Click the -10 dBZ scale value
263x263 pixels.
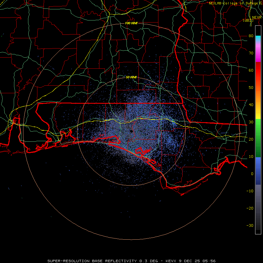point(250,191)
